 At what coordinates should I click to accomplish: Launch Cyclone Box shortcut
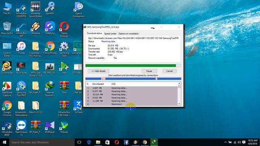[x=7, y=68]
